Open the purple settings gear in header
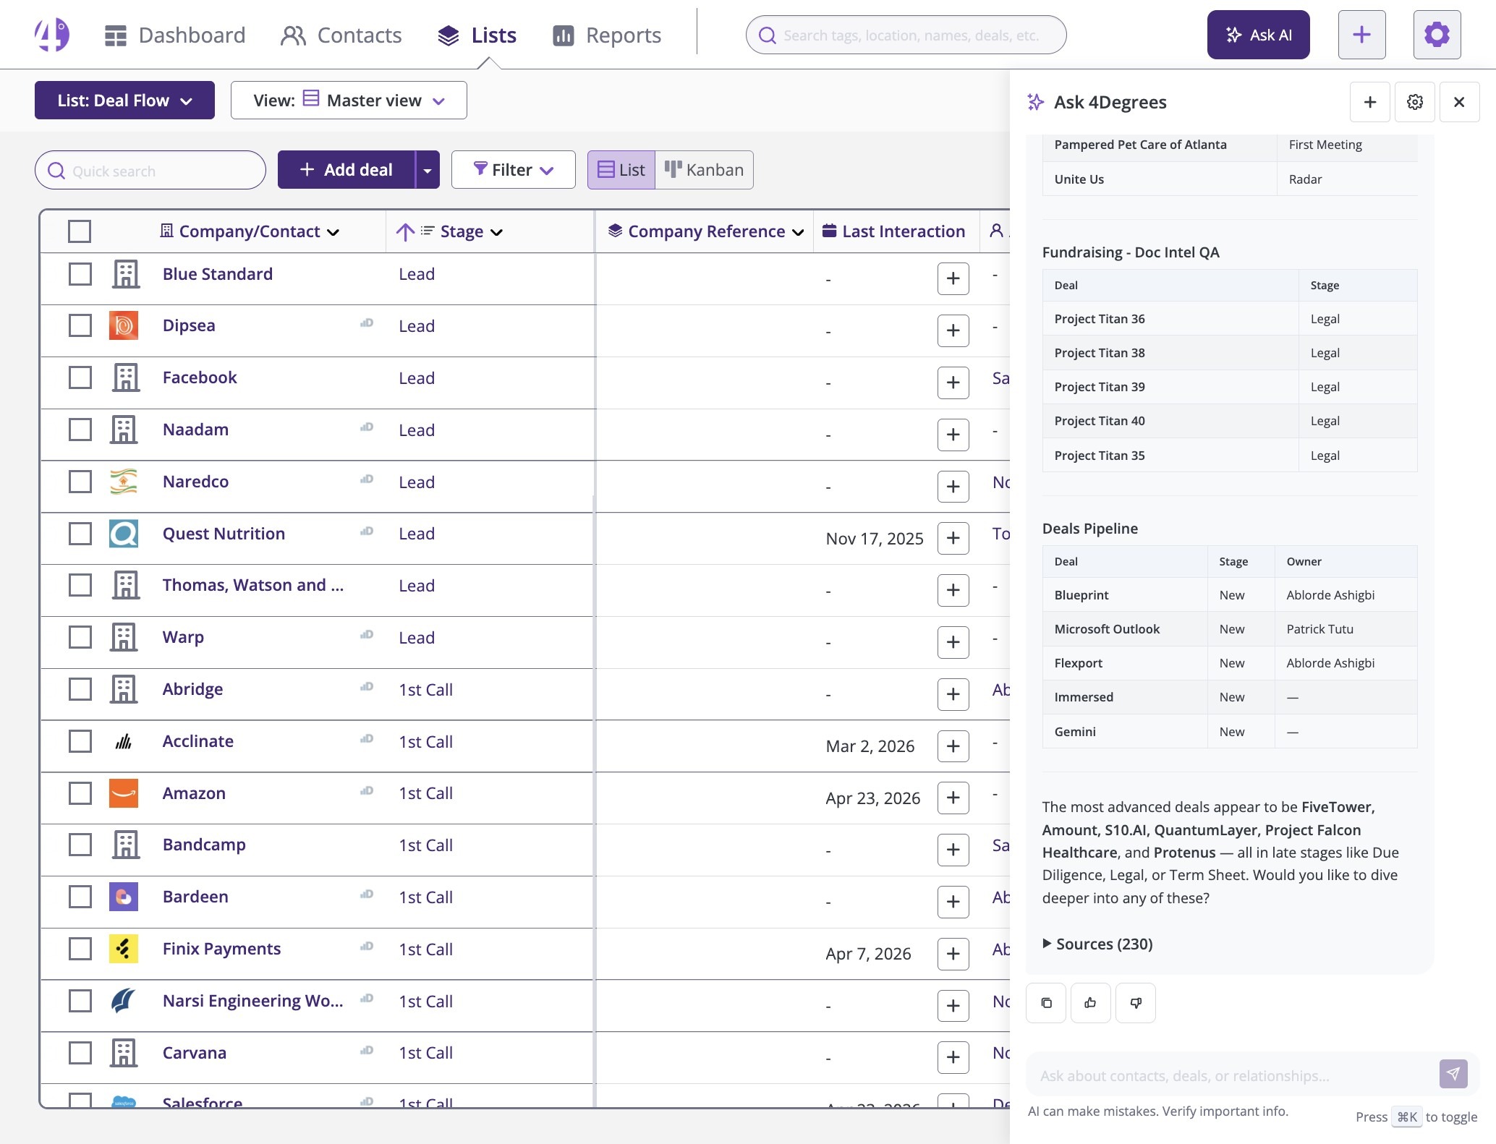The image size is (1496, 1144). (1437, 35)
